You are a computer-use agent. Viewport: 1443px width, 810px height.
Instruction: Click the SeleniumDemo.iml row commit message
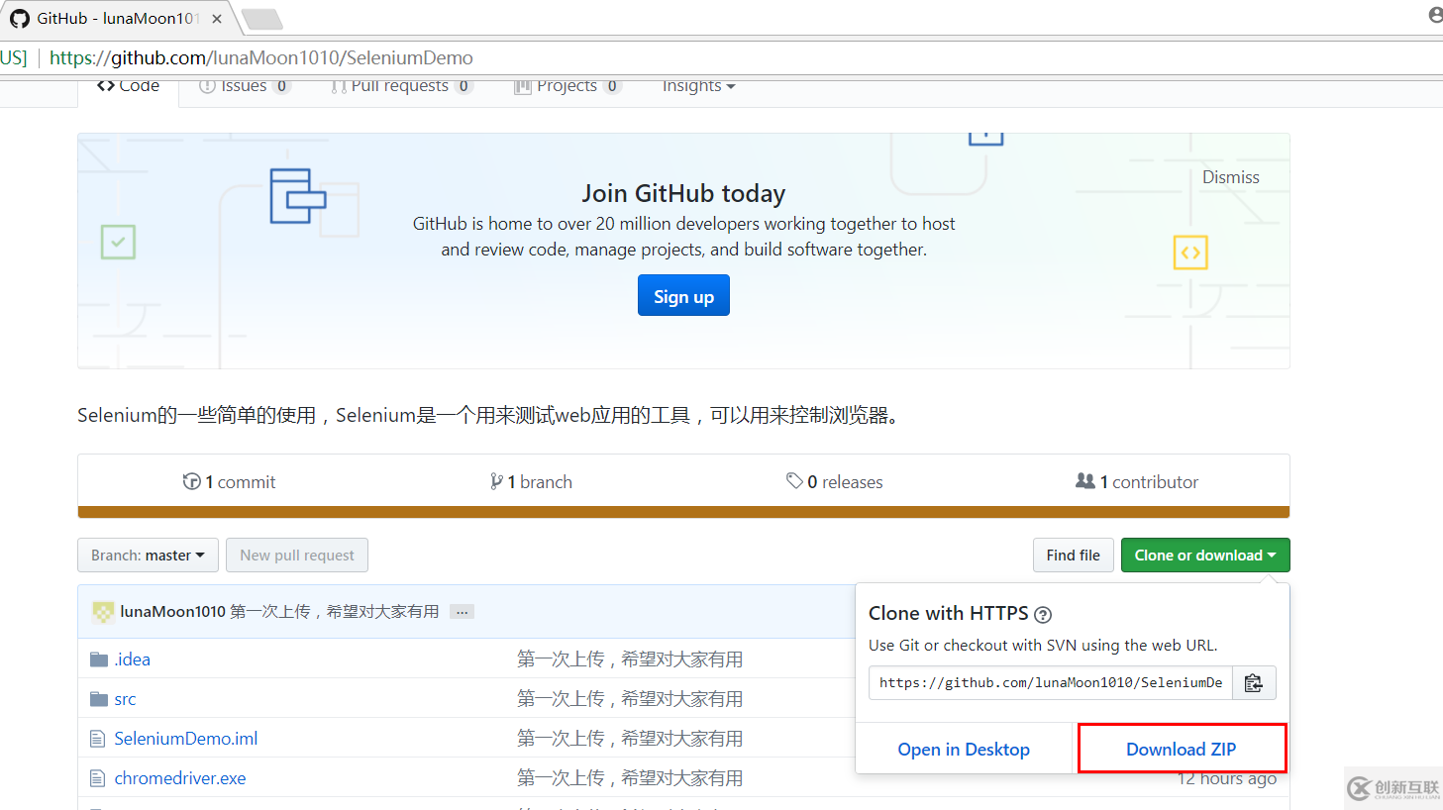pyautogui.click(x=630, y=739)
